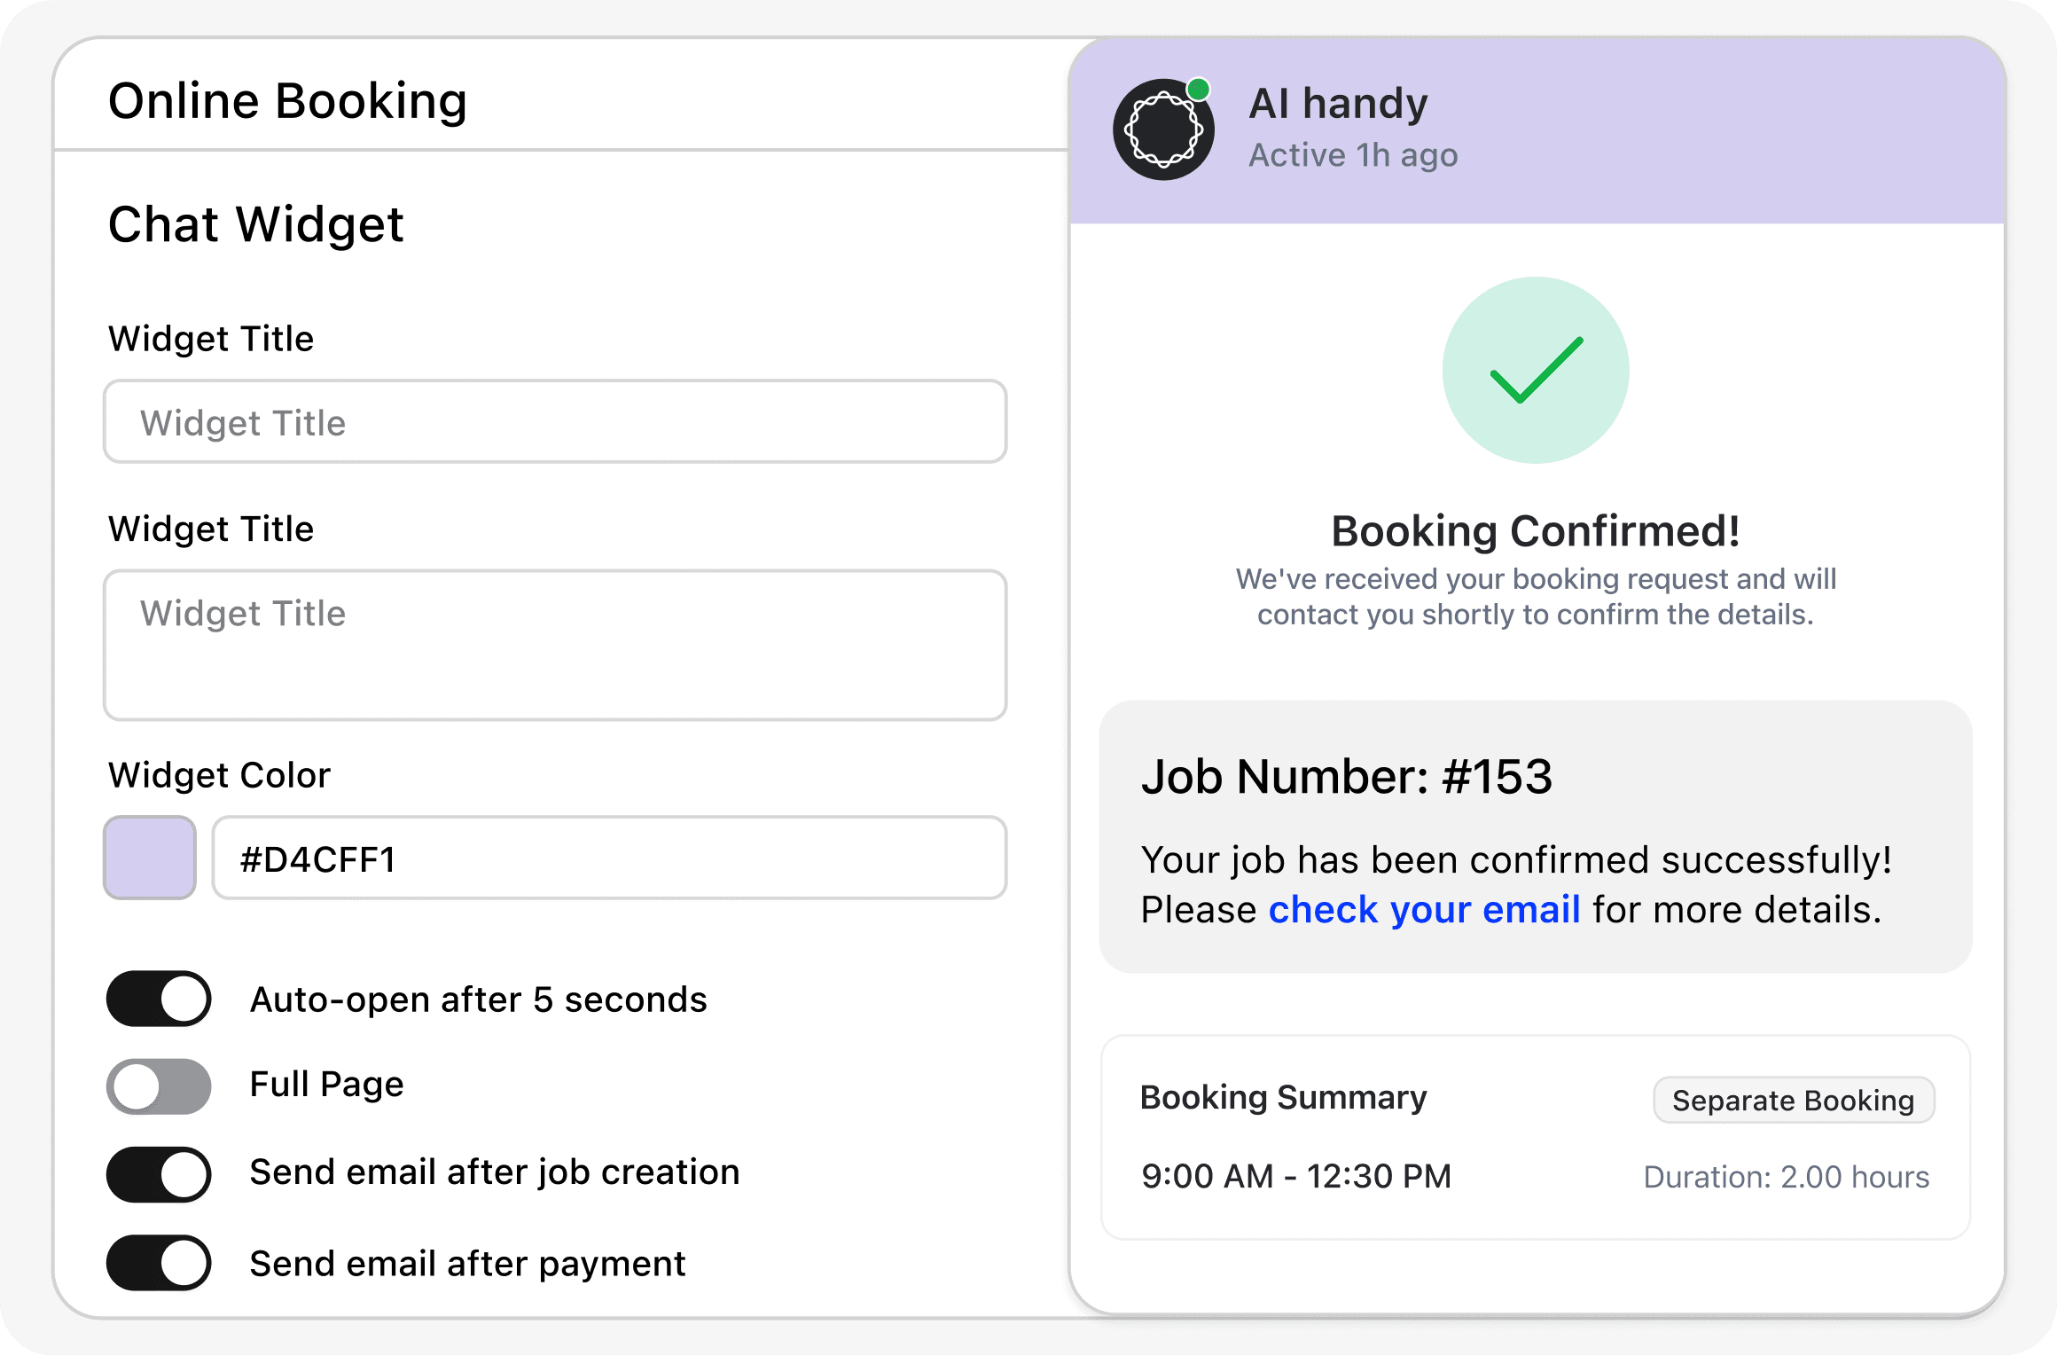Click the Duration: 2.00 hours text
2057x1356 pixels.
pyautogui.click(x=1786, y=1177)
